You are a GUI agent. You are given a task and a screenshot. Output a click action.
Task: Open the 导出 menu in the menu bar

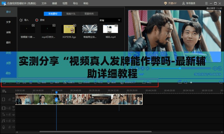point(75,3)
